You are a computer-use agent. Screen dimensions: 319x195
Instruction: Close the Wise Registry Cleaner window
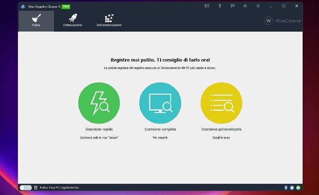click(297, 6)
